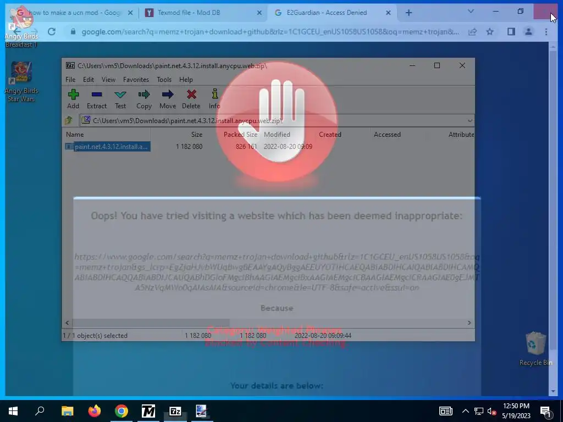Select the Recycle Bin desktop icon
This screenshot has width=563, height=422.
click(536, 349)
